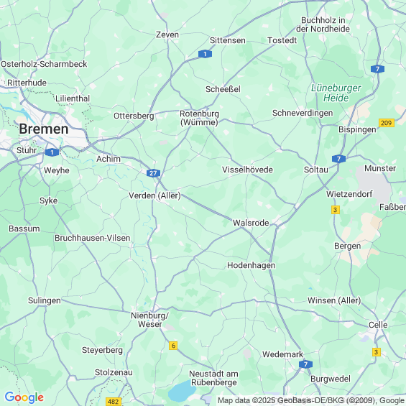This screenshot has width=406, height=406.
Task: Click the Walsrode town label
Action: pos(251,223)
